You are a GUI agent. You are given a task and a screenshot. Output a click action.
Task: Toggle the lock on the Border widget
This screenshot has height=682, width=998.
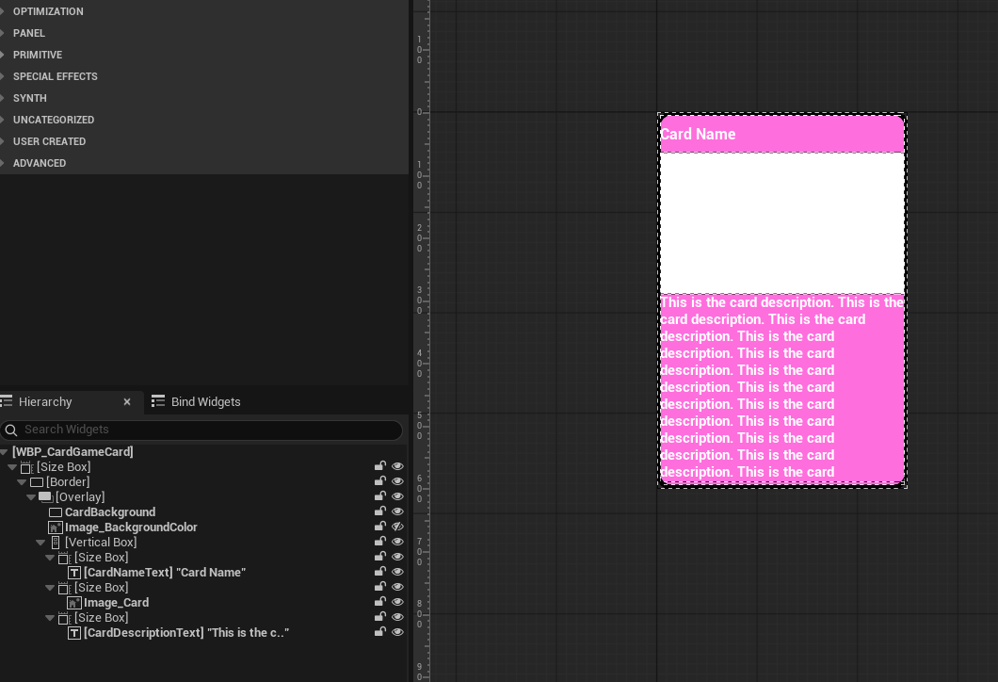pyautogui.click(x=380, y=480)
